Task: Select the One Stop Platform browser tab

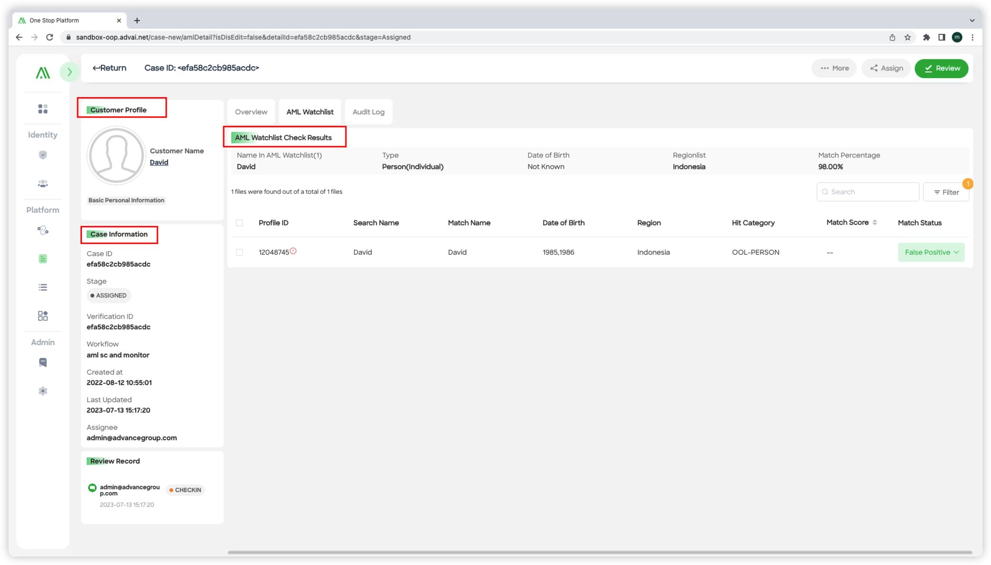Action: tap(69, 20)
